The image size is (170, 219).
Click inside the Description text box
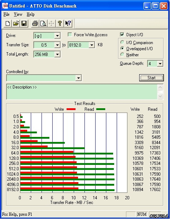click(x=82, y=92)
